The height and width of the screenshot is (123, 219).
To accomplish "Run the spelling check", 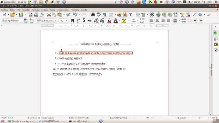I will tap(99, 14).
